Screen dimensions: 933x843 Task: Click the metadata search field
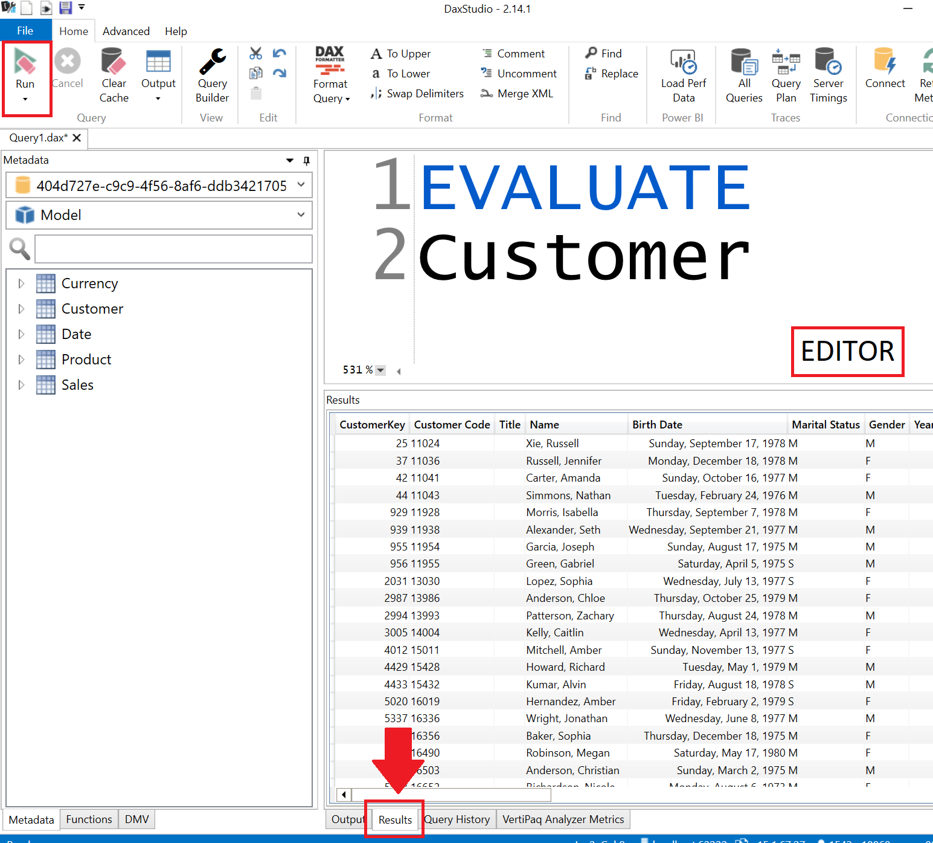(x=173, y=249)
